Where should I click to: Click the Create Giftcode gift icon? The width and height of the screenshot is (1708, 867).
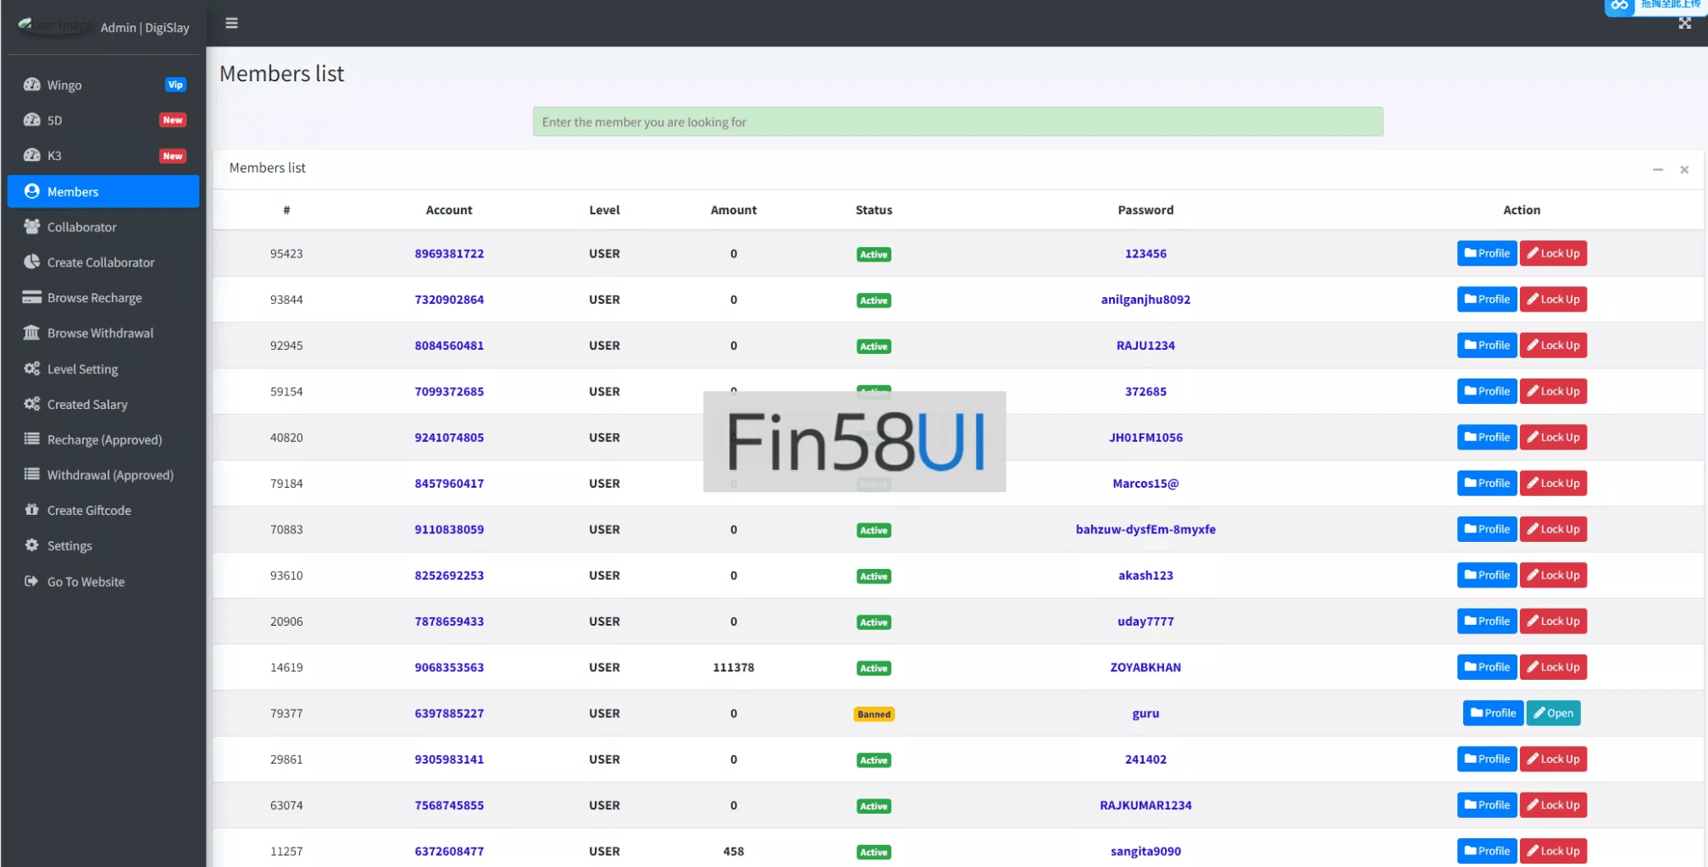click(x=32, y=510)
